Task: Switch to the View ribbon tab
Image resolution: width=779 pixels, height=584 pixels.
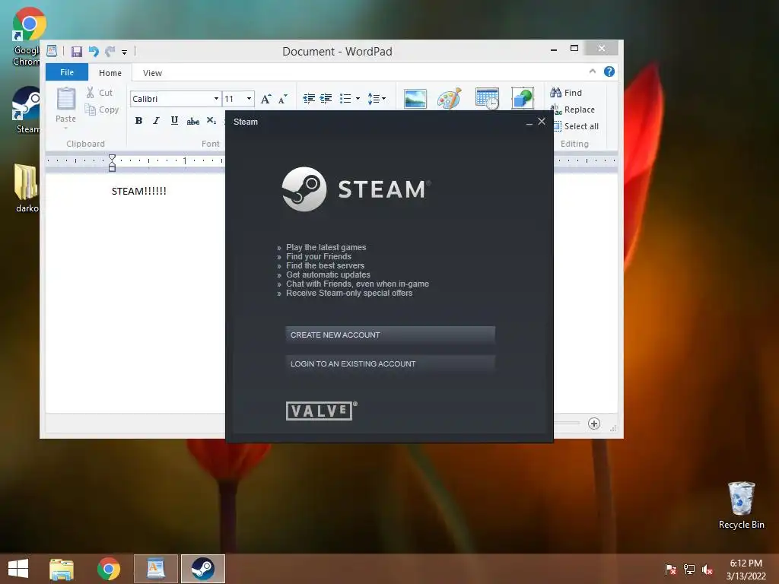Action: click(152, 73)
